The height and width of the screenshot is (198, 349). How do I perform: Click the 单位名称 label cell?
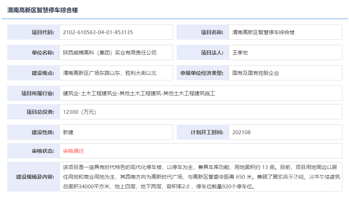pos(34,53)
